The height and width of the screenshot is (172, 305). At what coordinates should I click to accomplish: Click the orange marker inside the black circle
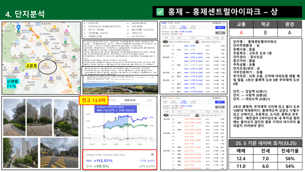(x=45, y=64)
